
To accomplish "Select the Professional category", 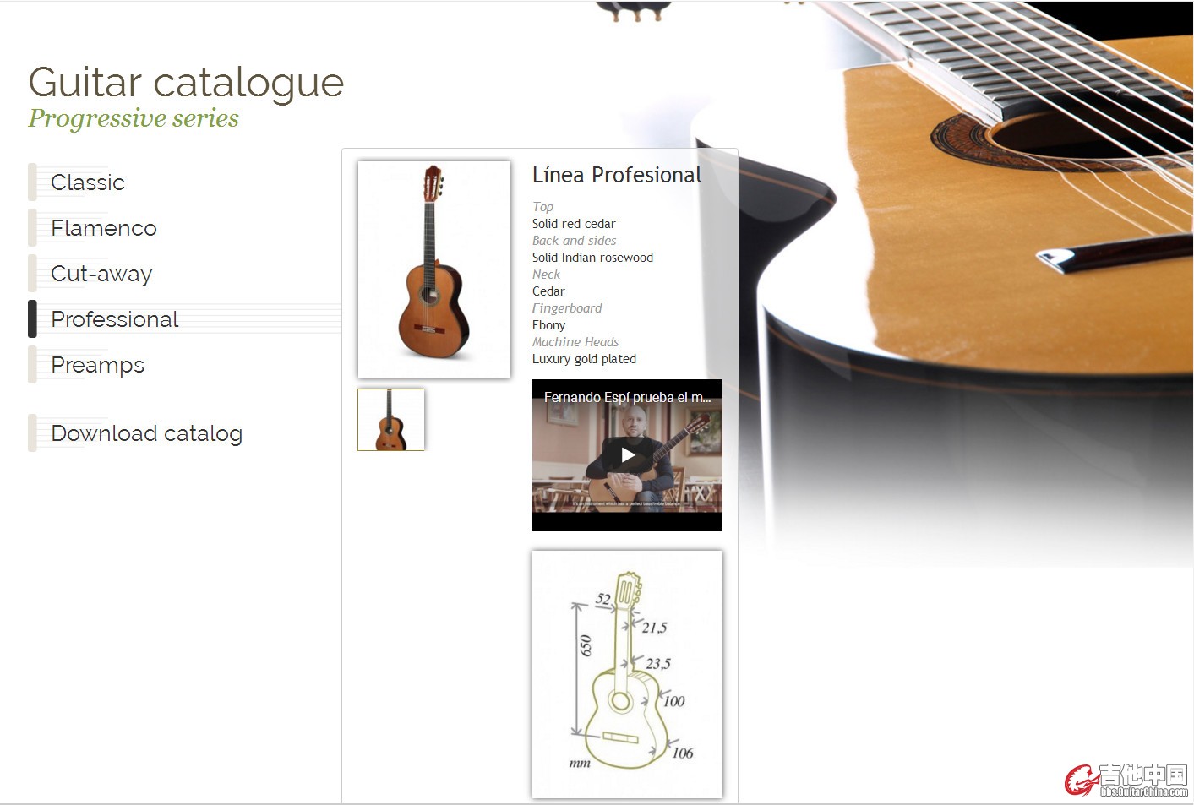I will point(115,319).
